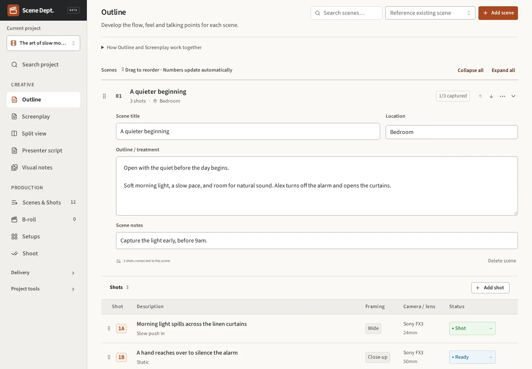Click the Scene title input field
Screen dimensions: 532x369
248,131
